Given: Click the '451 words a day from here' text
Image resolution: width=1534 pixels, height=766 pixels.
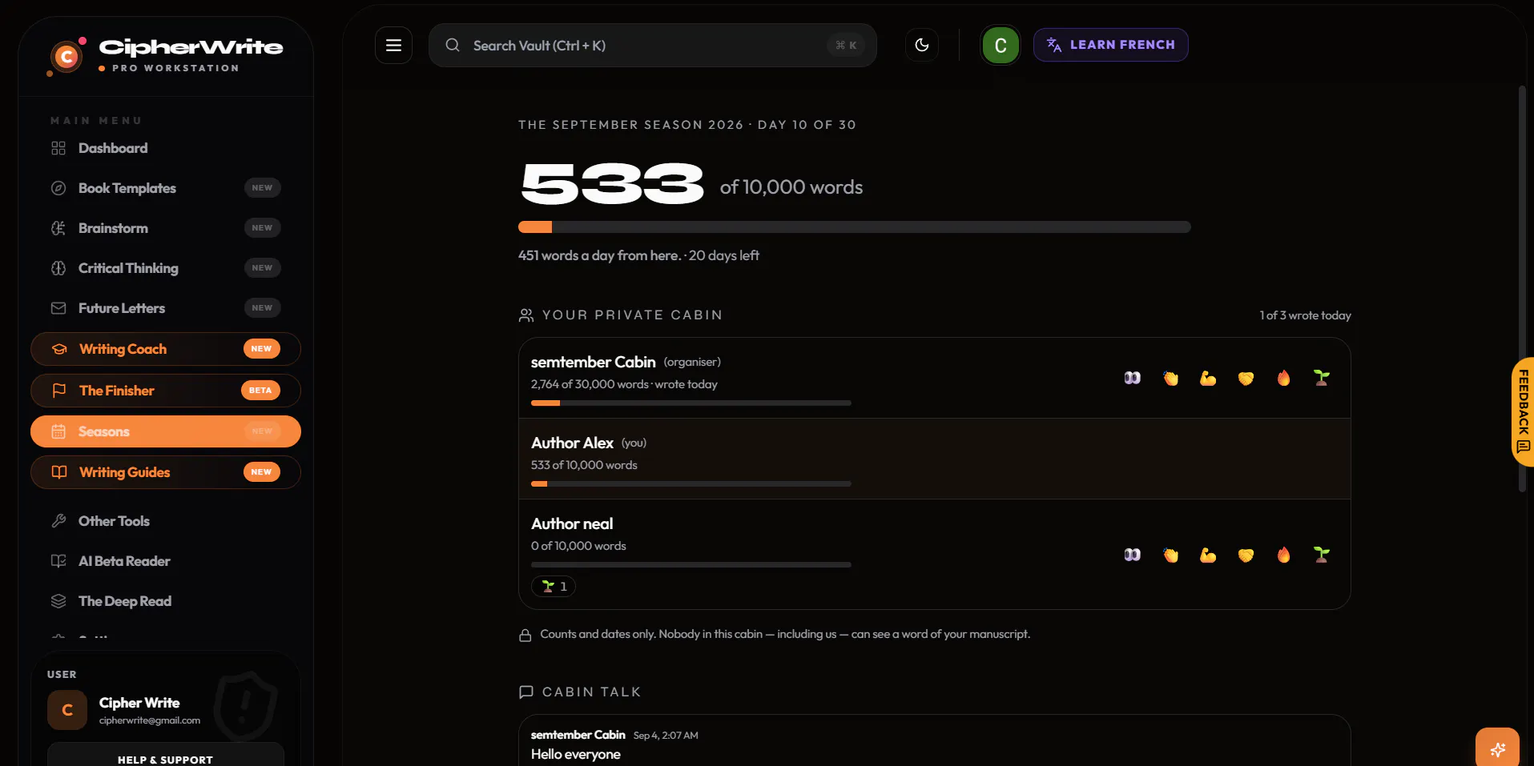Looking at the screenshot, I should pos(599,255).
